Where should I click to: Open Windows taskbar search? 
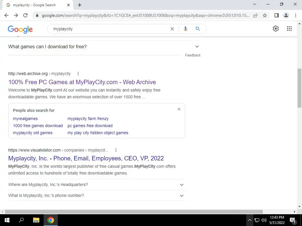click(21, 220)
